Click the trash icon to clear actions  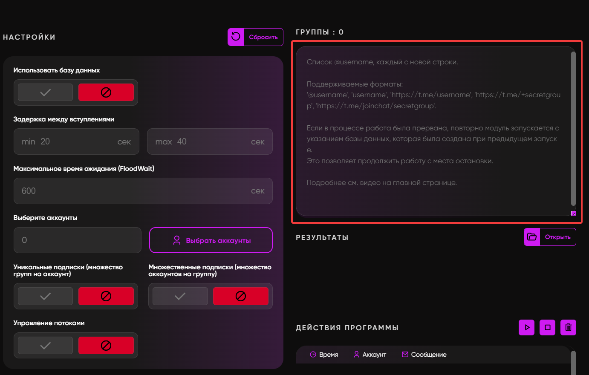point(568,327)
